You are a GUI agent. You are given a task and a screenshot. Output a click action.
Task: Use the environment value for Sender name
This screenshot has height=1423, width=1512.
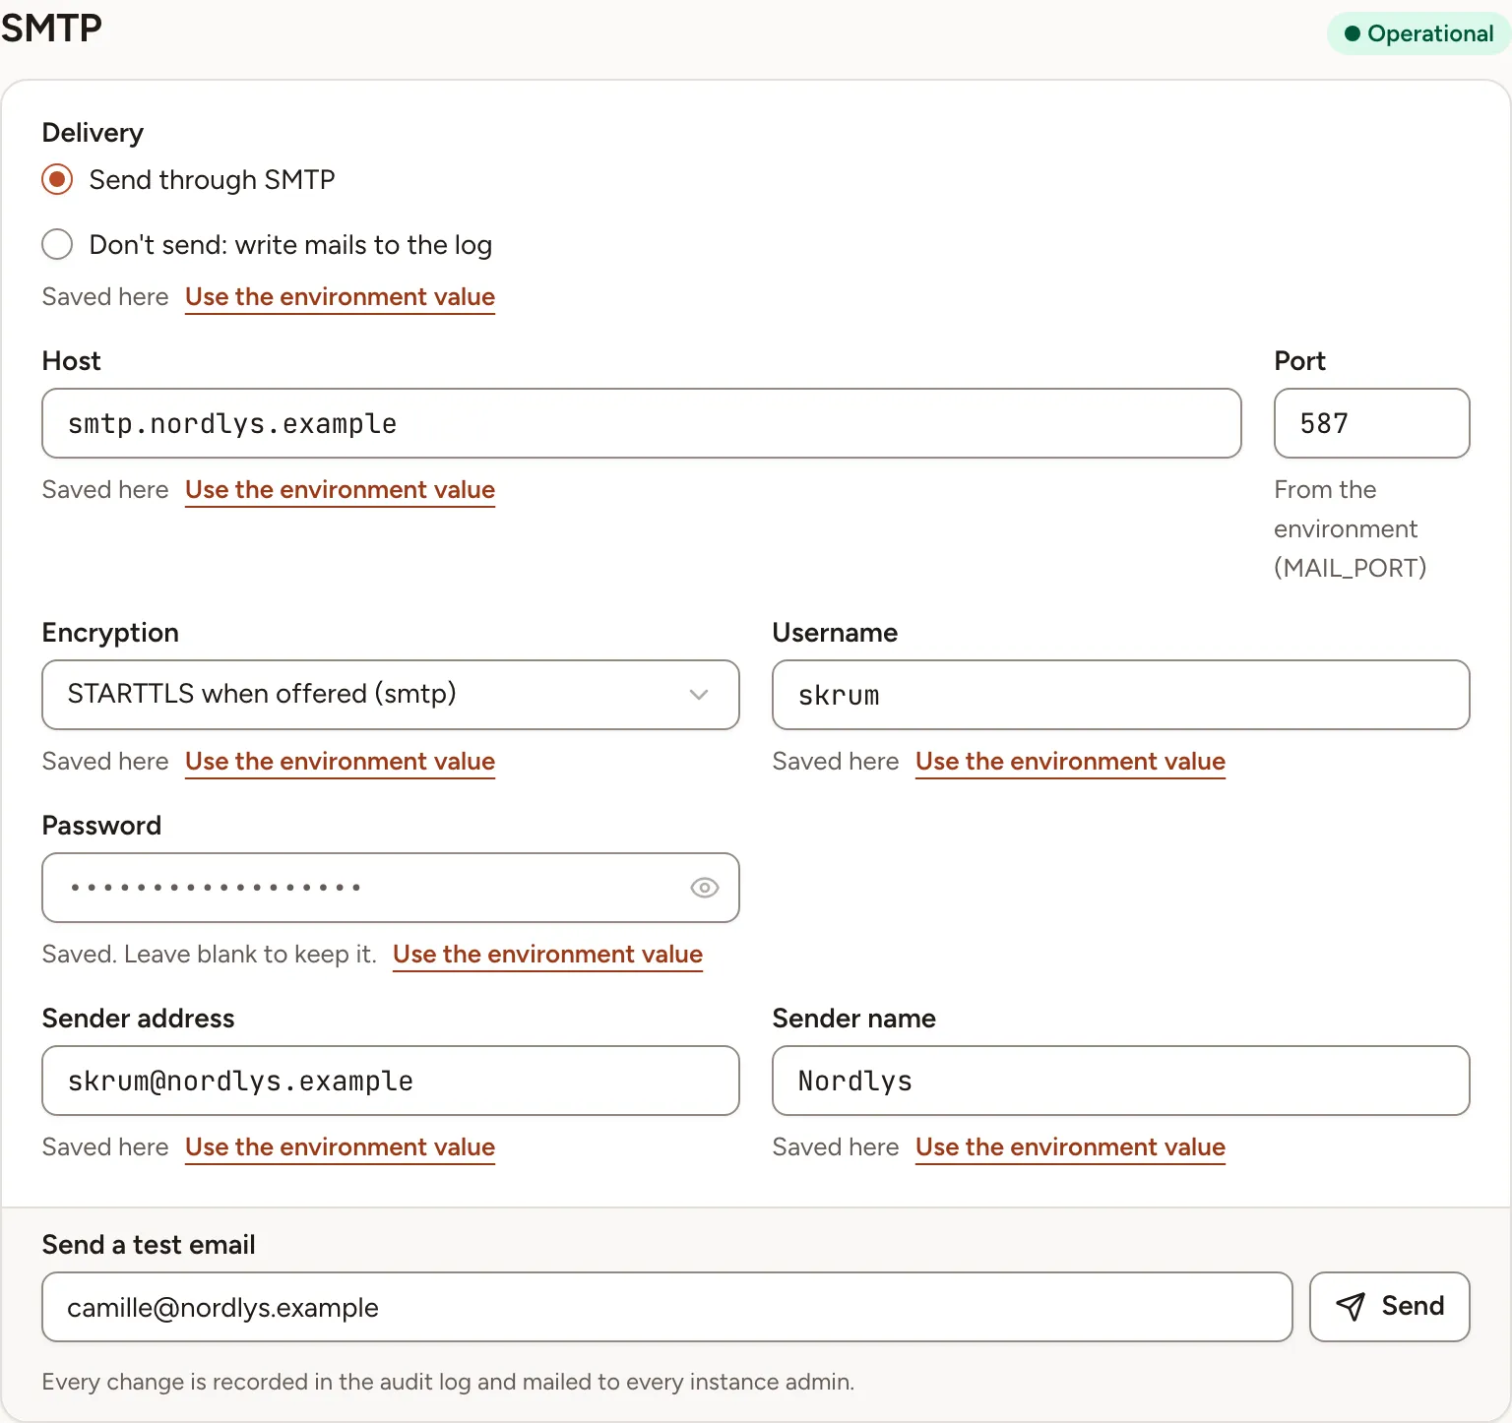pyautogui.click(x=1070, y=1147)
